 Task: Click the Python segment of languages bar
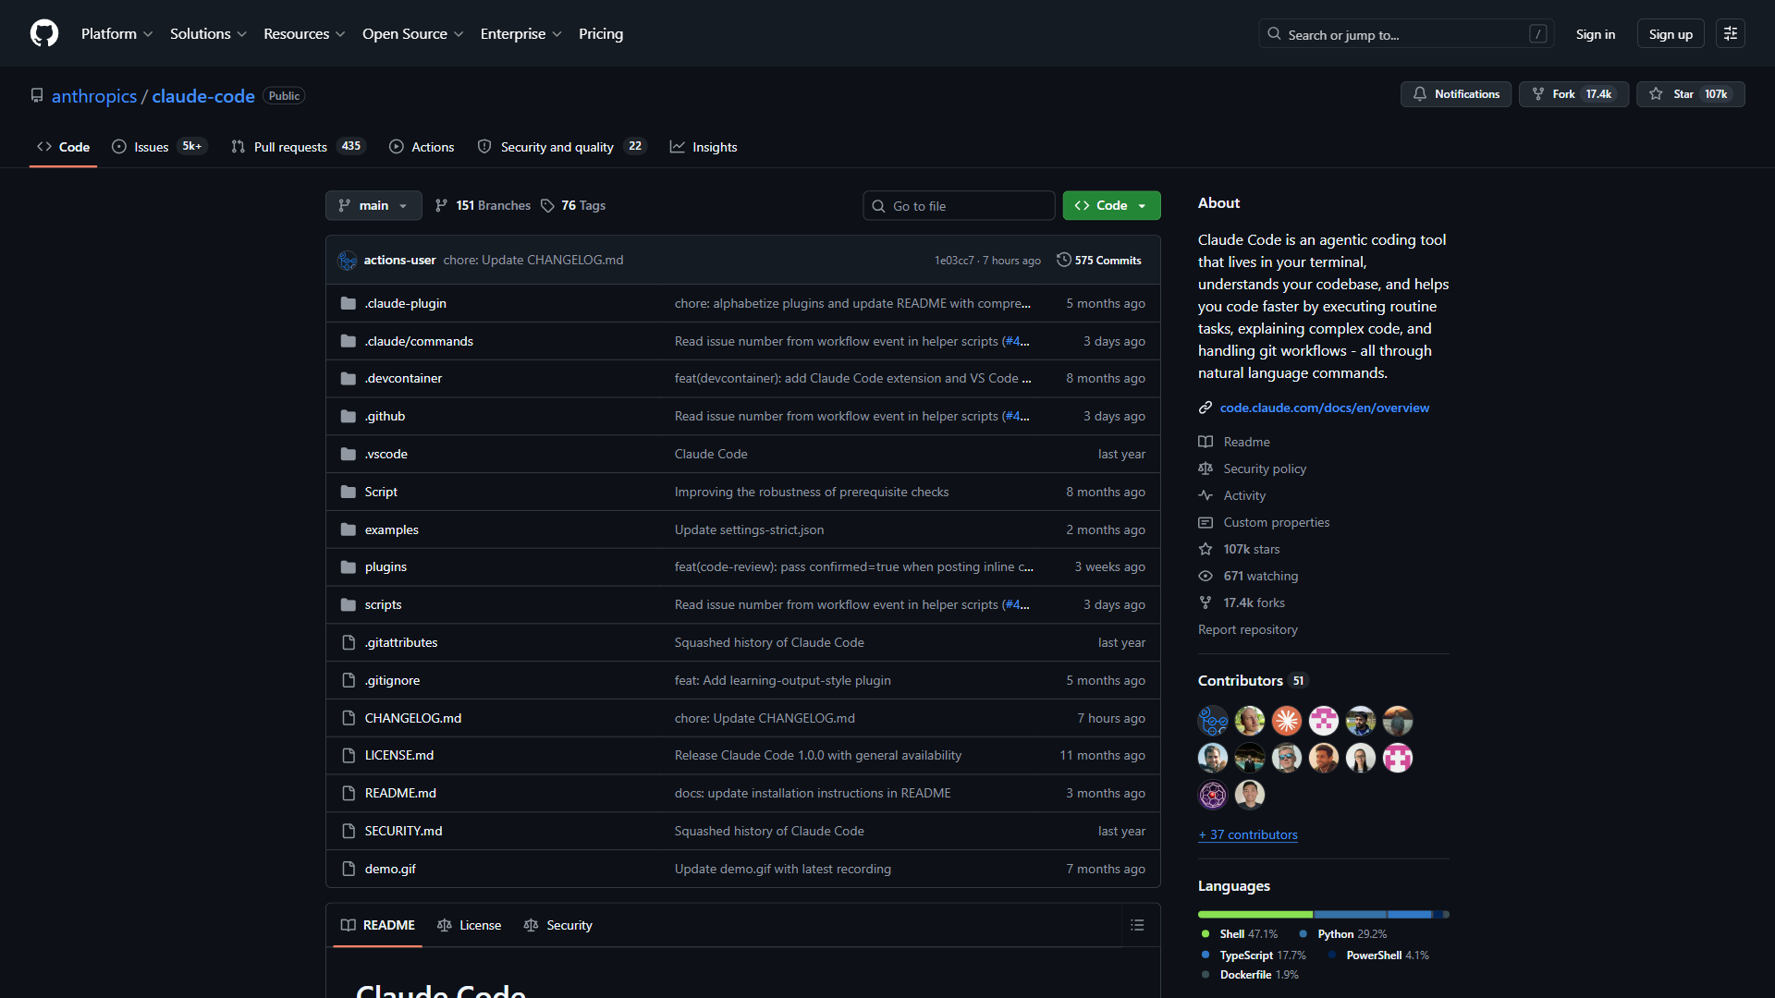1350,914
